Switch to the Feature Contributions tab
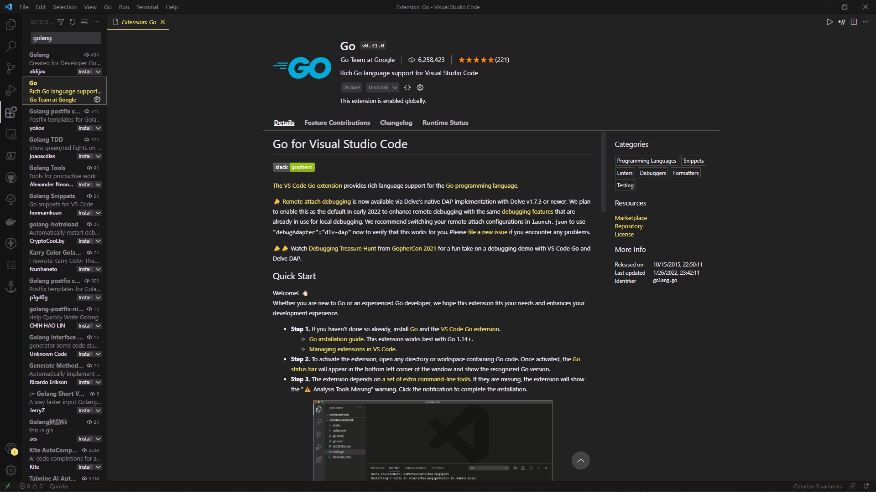This screenshot has height=492, width=876. (x=337, y=123)
